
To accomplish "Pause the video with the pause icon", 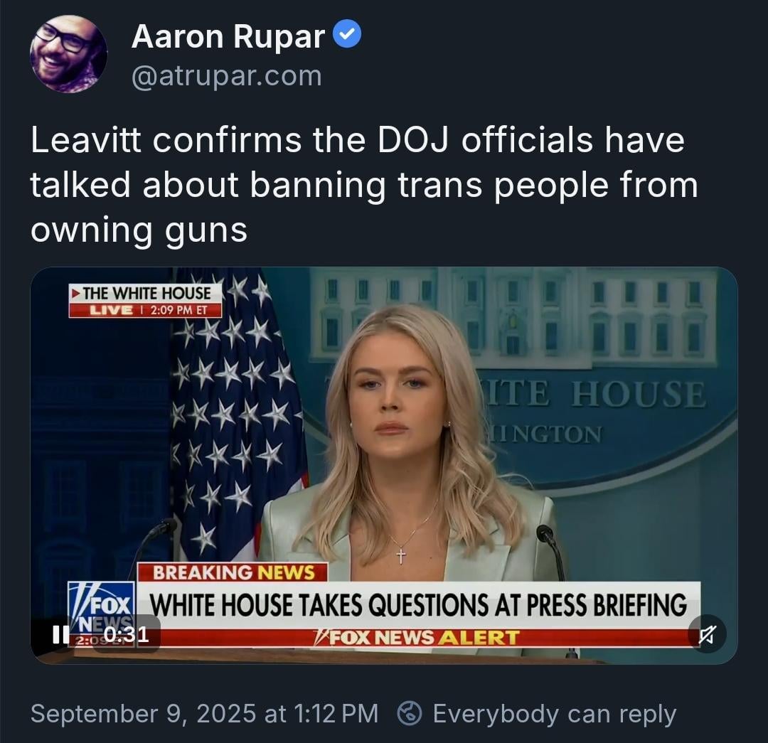I will click(60, 635).
